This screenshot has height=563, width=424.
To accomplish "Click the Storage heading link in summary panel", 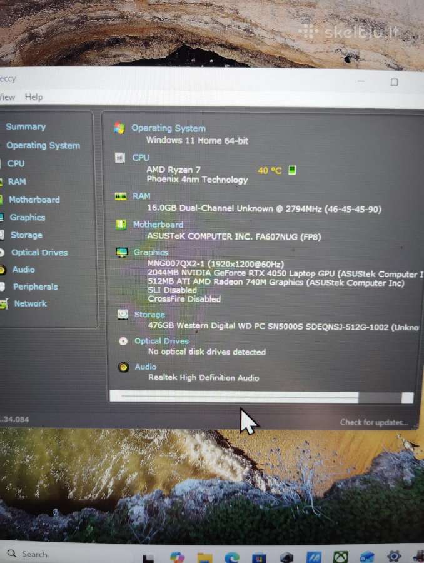I will (x=149, y=315).
